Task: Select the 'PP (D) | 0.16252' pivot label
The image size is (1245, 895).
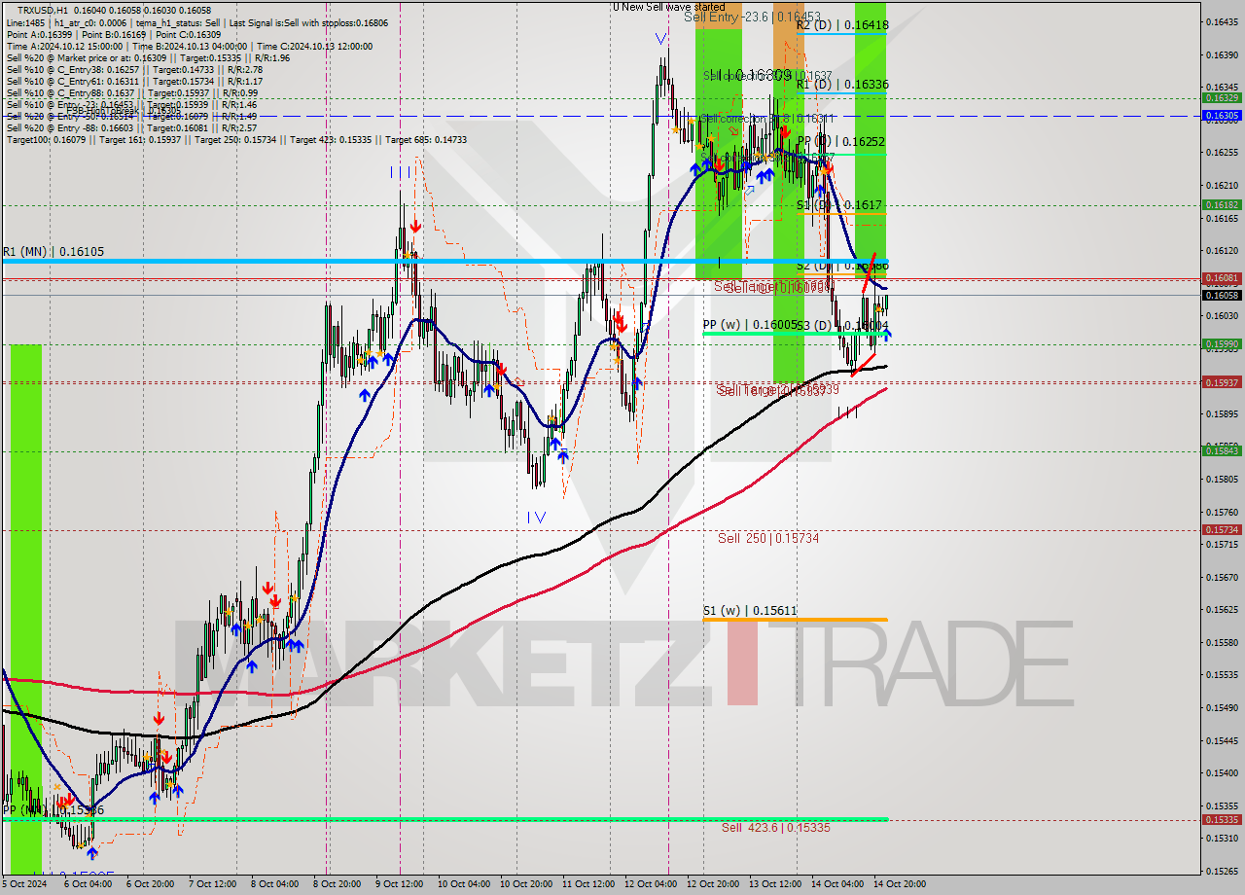Action: pyautogui.click(x=842, y=142)
